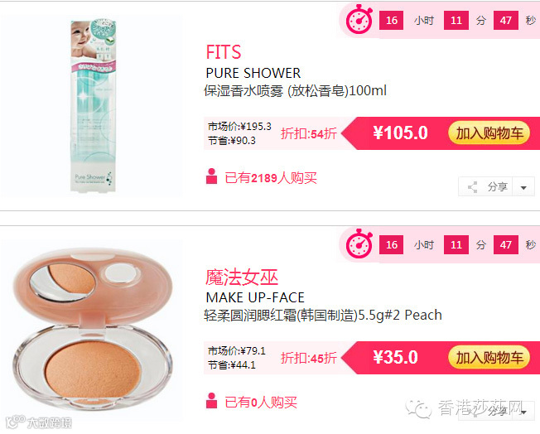Click the share icon beside 分享 on the FITS listing
The width and height of the screenshot is (540, 434).
point(473,187)
